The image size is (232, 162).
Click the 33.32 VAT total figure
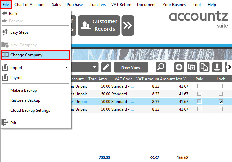click(154, 158)
